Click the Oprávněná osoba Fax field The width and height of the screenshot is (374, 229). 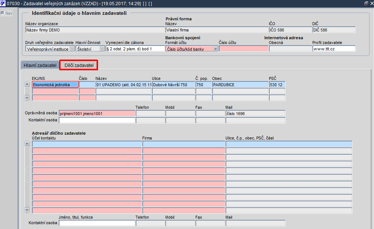(210, 113)
